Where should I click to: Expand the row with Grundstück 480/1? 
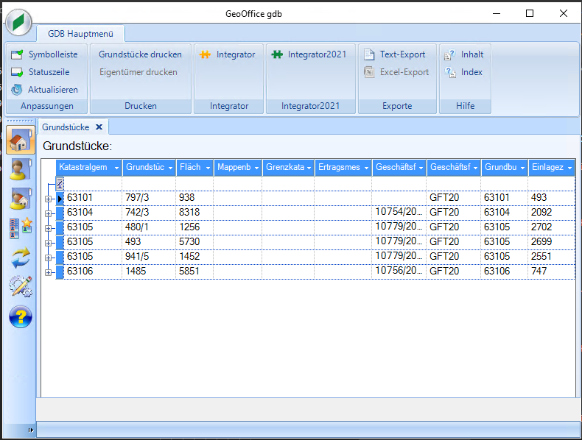click(x=48, y=228)
